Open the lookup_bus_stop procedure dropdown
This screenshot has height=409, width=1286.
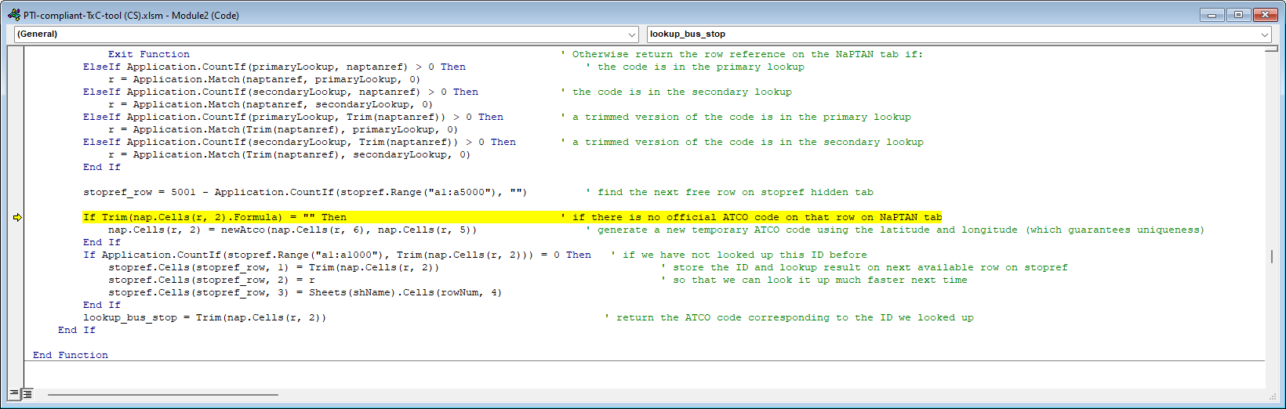click(x=1264, y=34)
